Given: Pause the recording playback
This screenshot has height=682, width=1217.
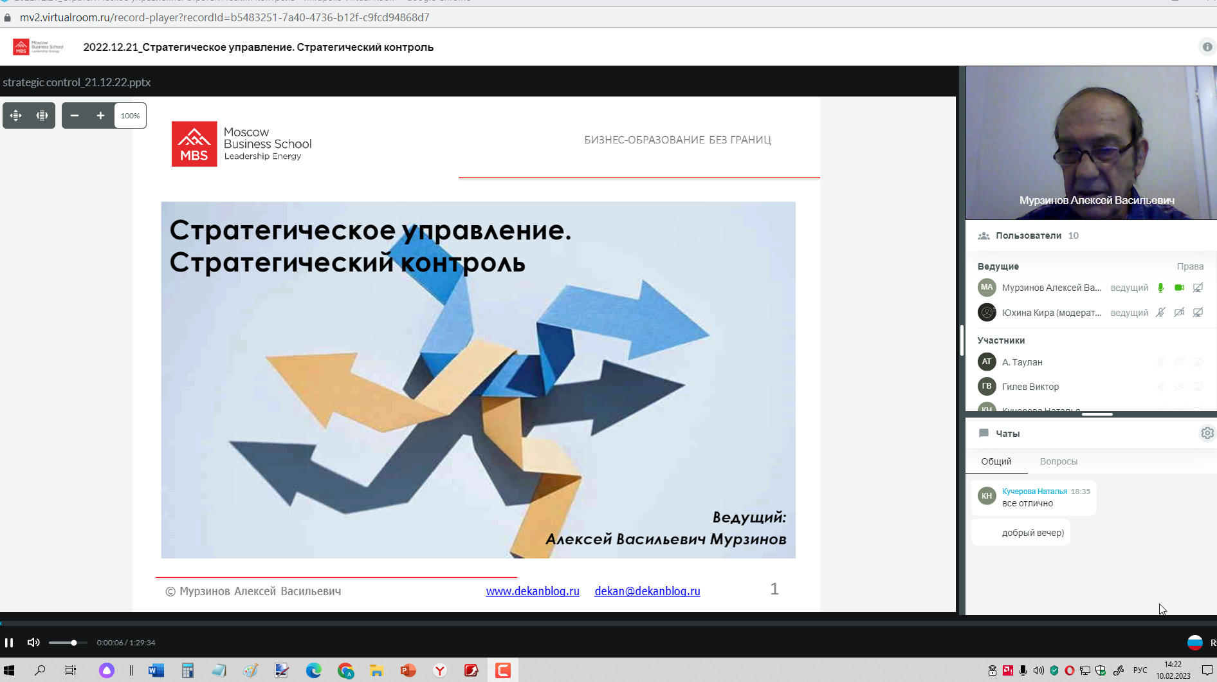Looking at the screenshot, I should click(9, 642).
